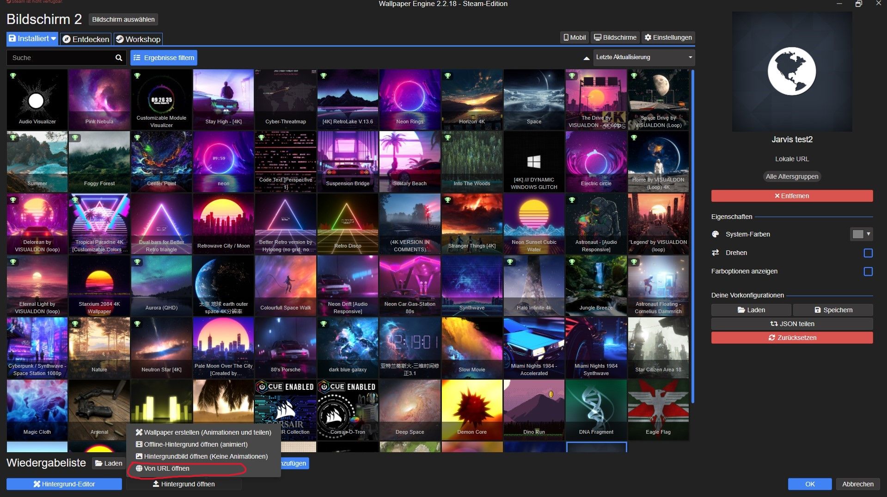Click Bildschirm auswählen button

[123, 19]
